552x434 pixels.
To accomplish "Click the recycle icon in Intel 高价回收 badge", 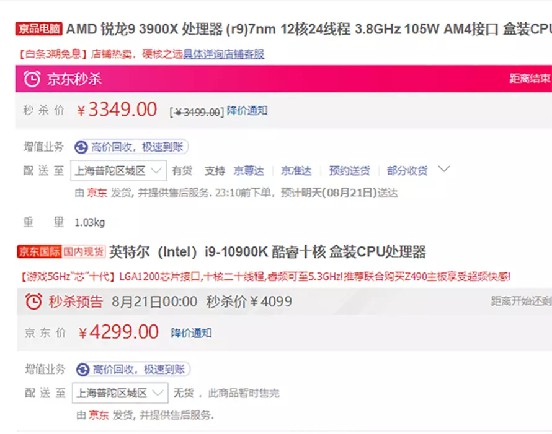I will 82,370.
